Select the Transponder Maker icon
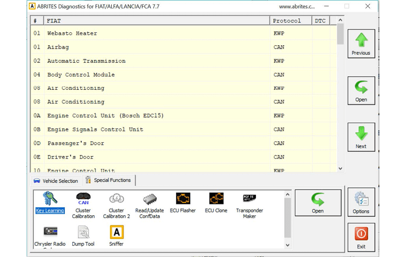Image resolution: width=406 pixels, height=257 pixels. pos(250,199)
